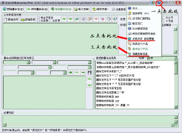Choose 在线帮助 from the help menu
The width and height of the screenshot is (182, 133).
(x=144, y=13)
